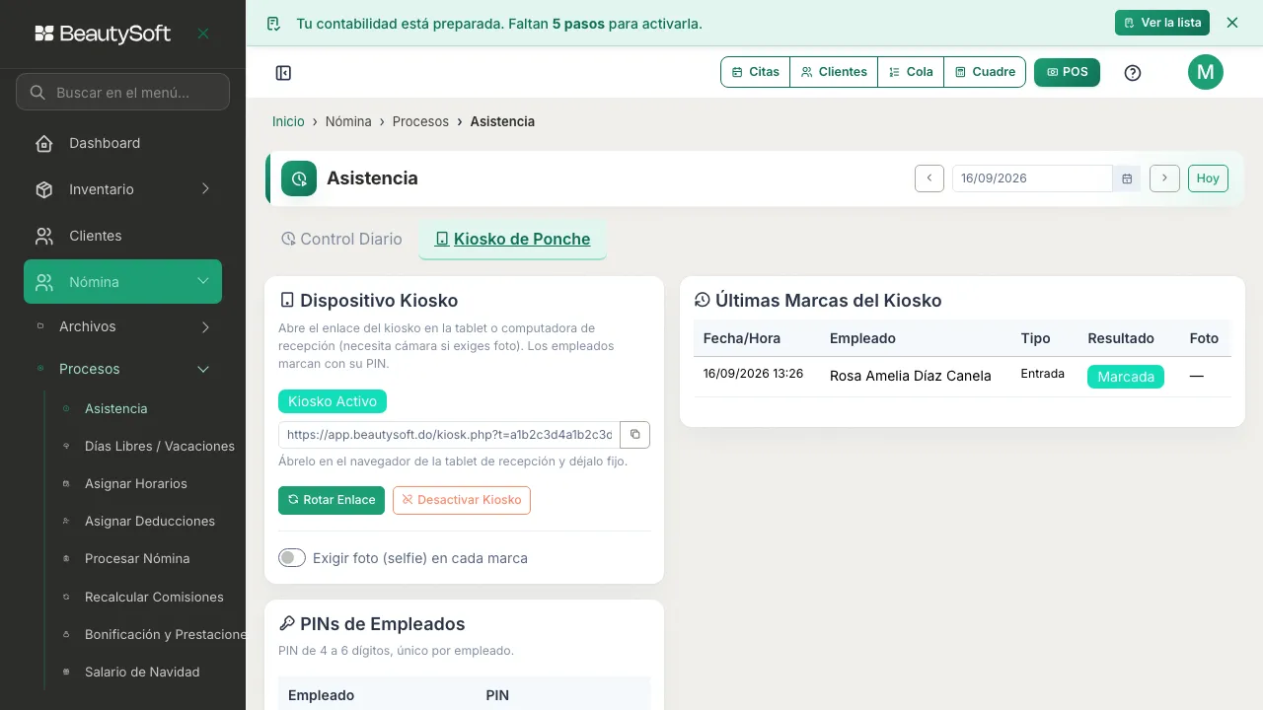Image resolution: width=1263 pixels, height=710 pixels.
Task: Open Cola from top toolbar
Action: click(x=911, y=72)
